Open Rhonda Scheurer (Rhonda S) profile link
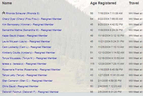Viewport: 143px width, 96px height. [23, 13]
